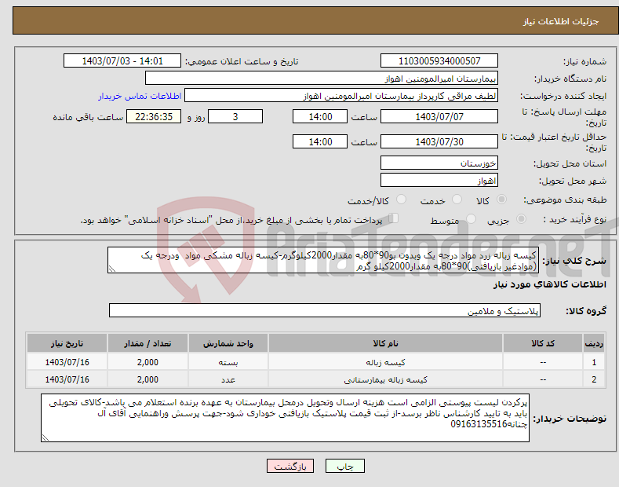Select the کالا/خدمت radio button
The width and height of the screenshot is (619, 487).
(x=401, y=200)
